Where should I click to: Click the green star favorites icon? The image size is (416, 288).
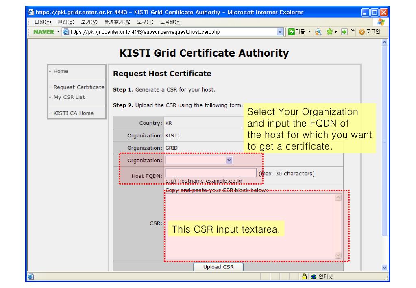tap(329, 32)
